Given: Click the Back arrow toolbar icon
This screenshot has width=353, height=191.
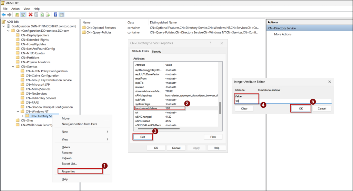Looking at the screenshot, I should (3, 14).
